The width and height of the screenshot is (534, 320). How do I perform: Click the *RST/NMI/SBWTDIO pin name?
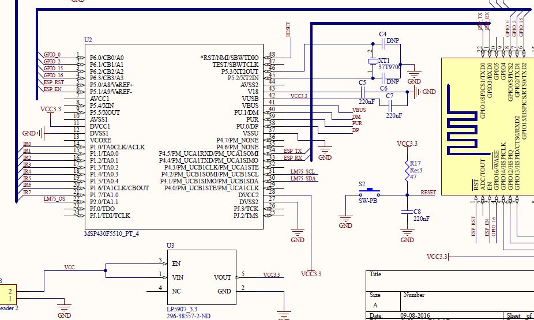click(230, 58)
